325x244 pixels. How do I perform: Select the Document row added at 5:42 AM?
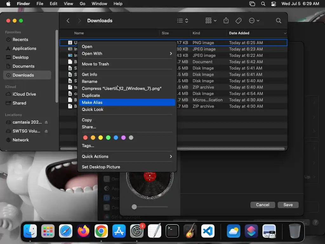click(x=173, y=62)
